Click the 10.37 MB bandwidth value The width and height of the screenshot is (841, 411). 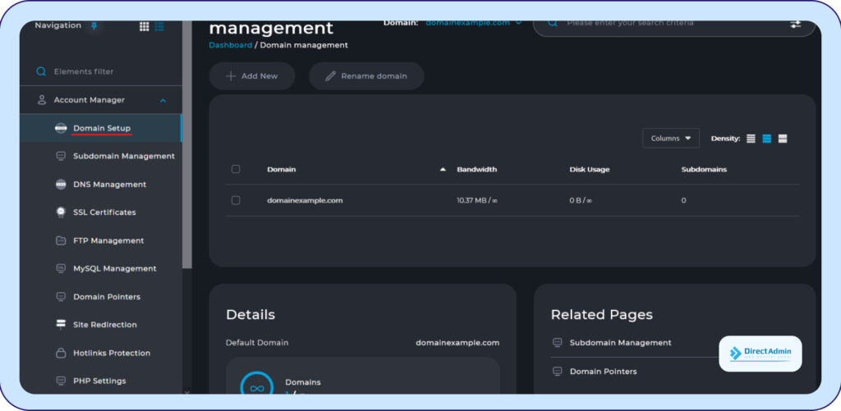[x=477, y=200]
